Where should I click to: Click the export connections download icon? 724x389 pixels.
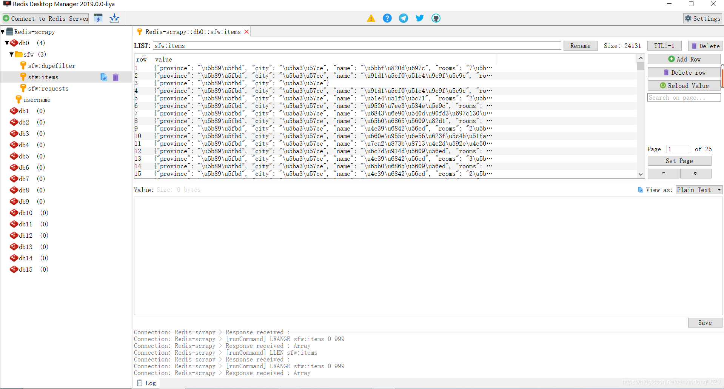pyautogui.click(x=114, y=18)
